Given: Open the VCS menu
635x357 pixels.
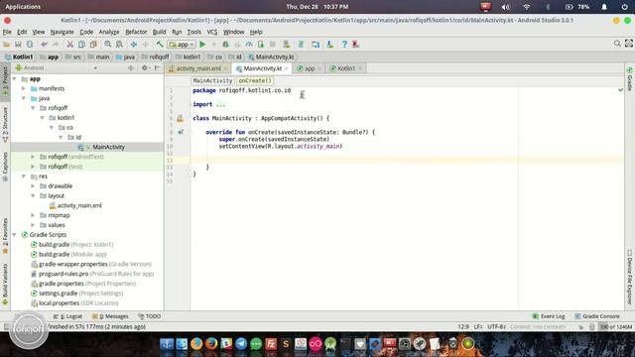Looking at the screenshot, I should pyautogui.click(x=212, y=32).
